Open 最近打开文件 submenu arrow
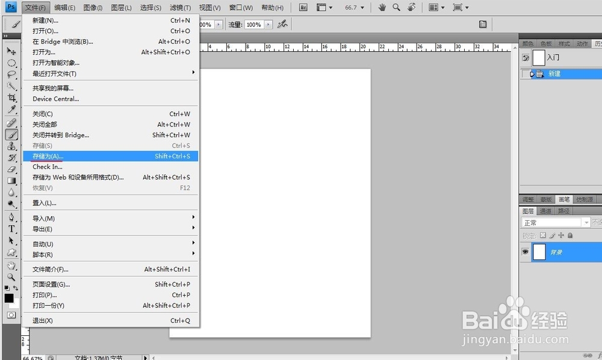Screen dimensions: 602x360 tap(193, 72)
